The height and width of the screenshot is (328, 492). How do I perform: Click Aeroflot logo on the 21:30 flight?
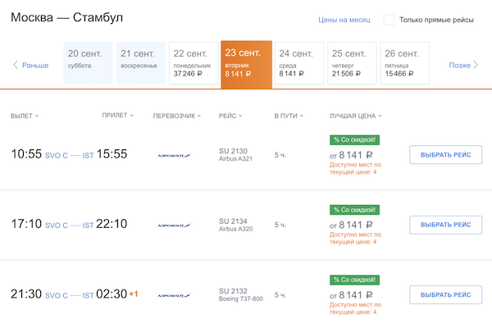pyautogui.click(x=173, y=294)
